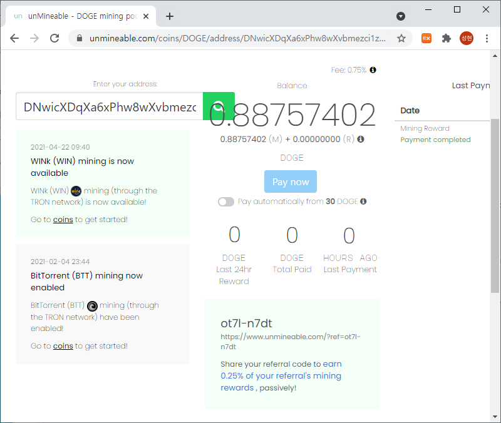This screenshot has height=423, width=501.
Task: Click the earn 0.25% referral rewards link
Action: 281,375
